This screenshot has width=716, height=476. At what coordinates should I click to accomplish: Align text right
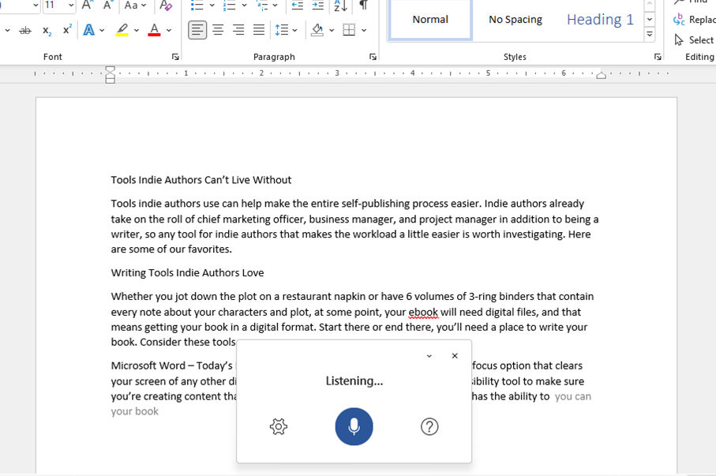click(x=238, y=30)
